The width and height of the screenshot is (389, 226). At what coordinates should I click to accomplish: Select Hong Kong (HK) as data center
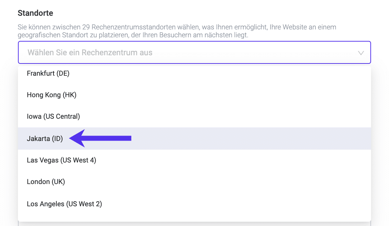tap(51, 95)
